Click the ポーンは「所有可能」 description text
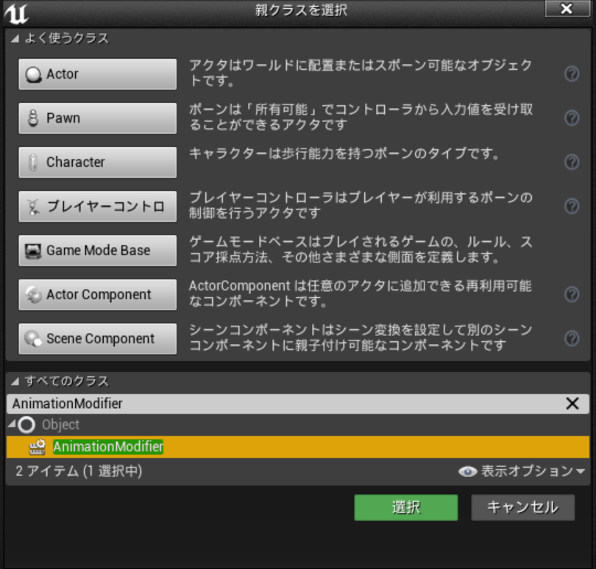Viewport: 596px width, 569px height. (x=361, y=117)
